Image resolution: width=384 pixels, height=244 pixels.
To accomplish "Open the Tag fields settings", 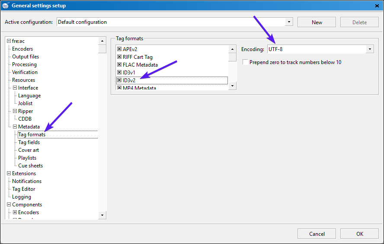I will coord(29,142).
